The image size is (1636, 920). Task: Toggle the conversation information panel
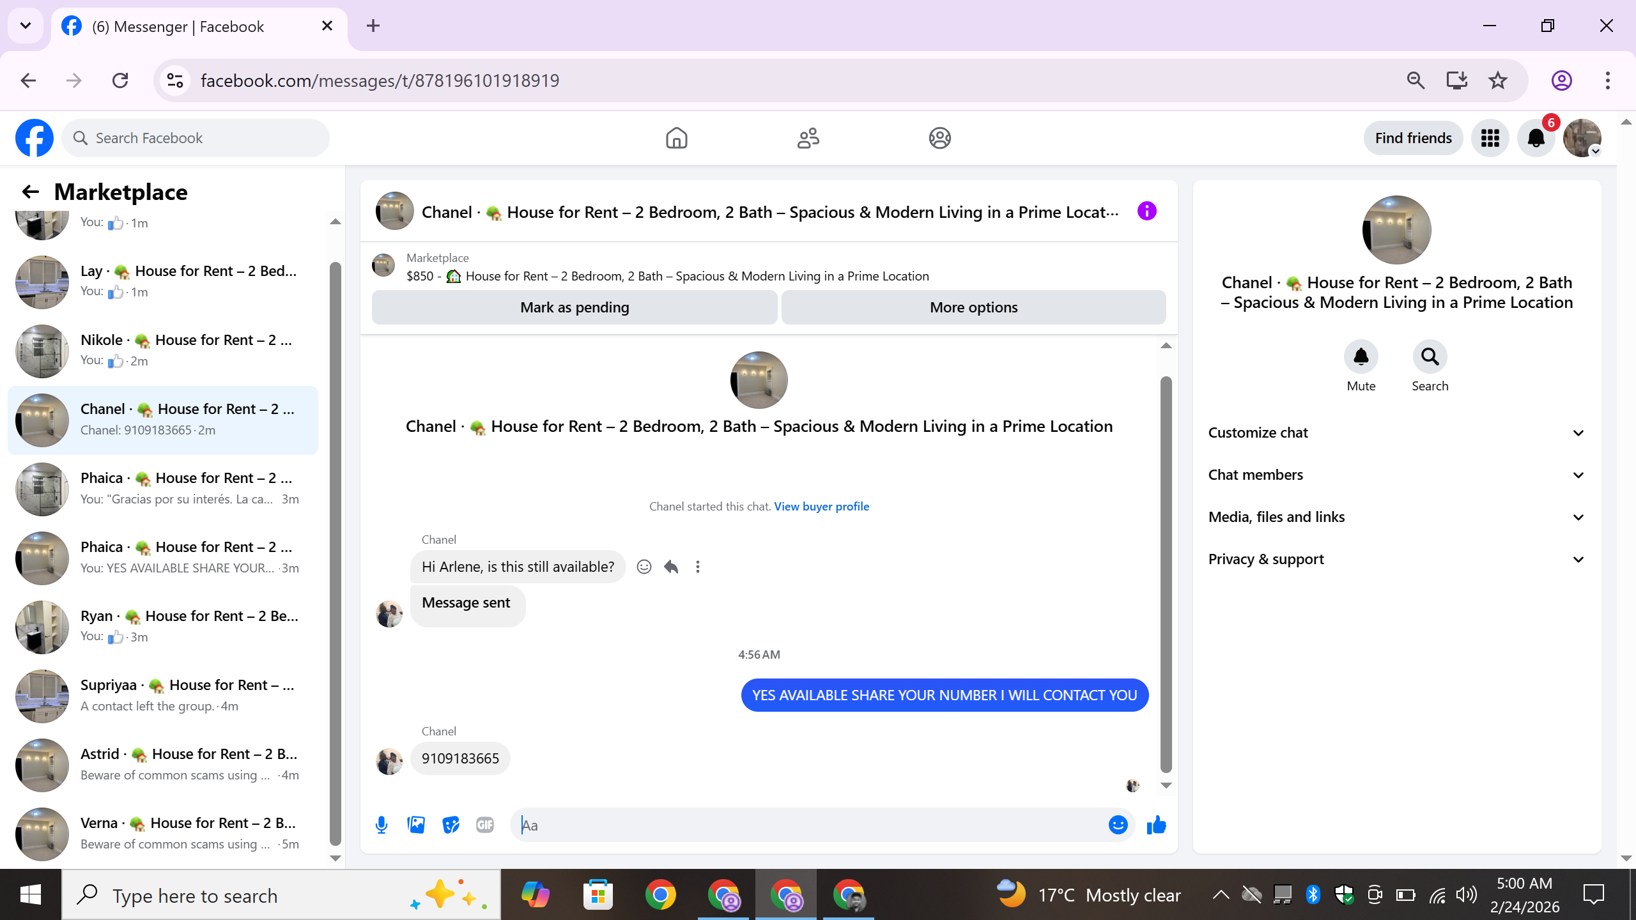tap(1147, 211)
